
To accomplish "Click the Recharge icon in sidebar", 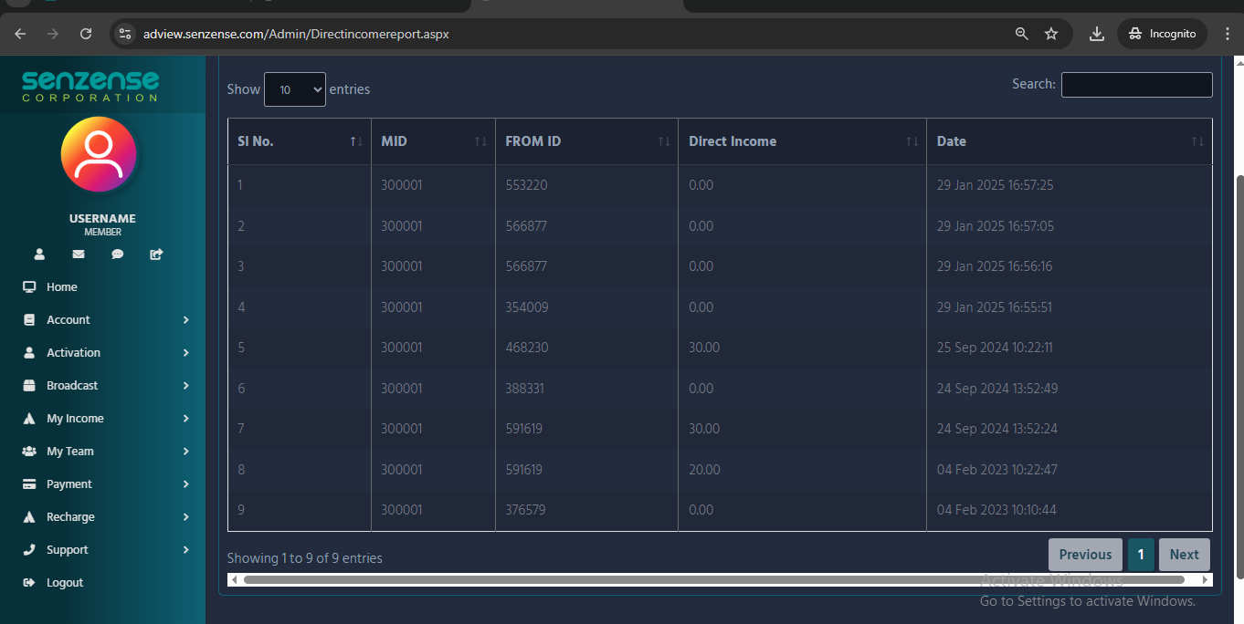I will (29, 516).
